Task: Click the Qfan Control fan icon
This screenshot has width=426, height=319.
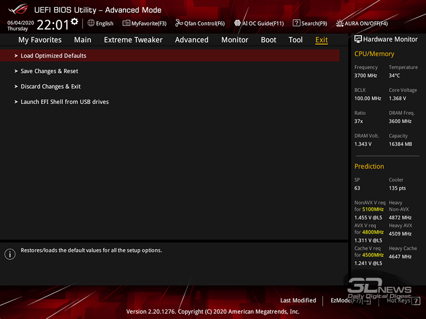Action: (179, 23)
